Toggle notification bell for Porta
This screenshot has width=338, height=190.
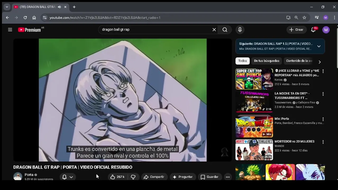64,177
